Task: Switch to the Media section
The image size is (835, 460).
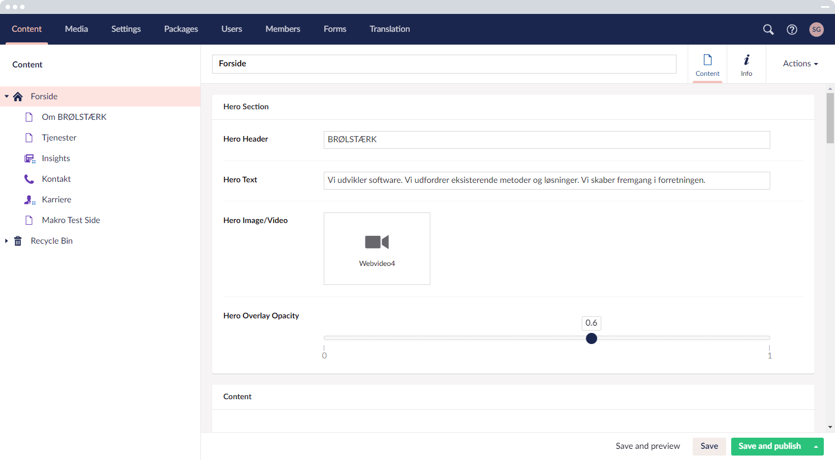Action: pos(76,29)
